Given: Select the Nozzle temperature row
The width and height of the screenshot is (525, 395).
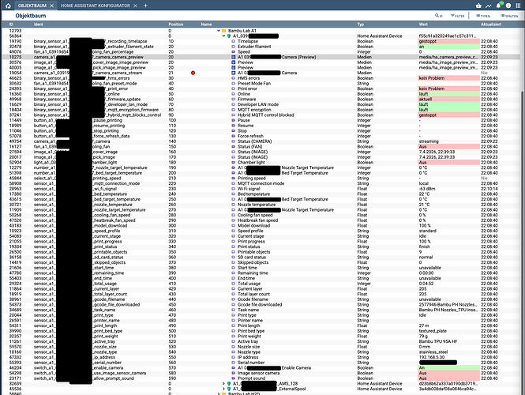Looking at the screenshot, I should (261, 205).
